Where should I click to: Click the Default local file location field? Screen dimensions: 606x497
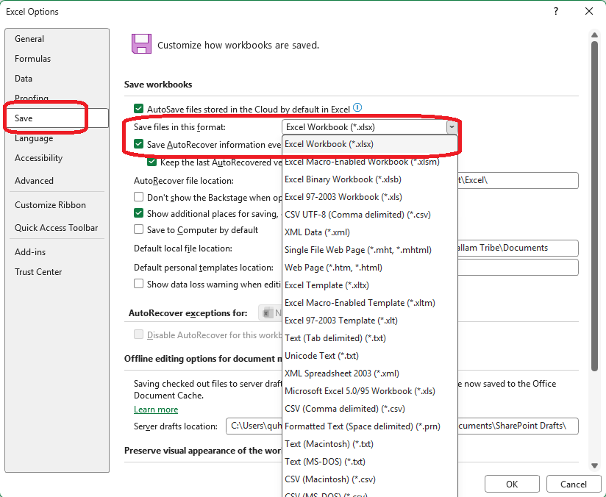coord(518,248)
